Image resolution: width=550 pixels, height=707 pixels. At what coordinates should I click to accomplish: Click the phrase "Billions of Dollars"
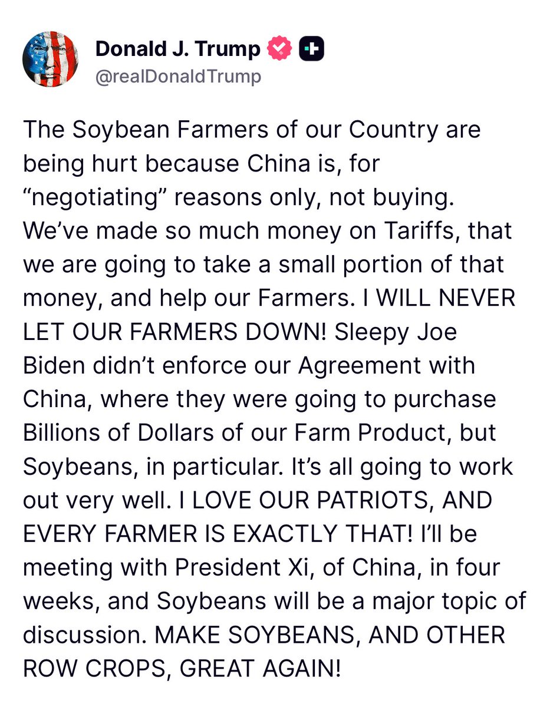[125, 433]
